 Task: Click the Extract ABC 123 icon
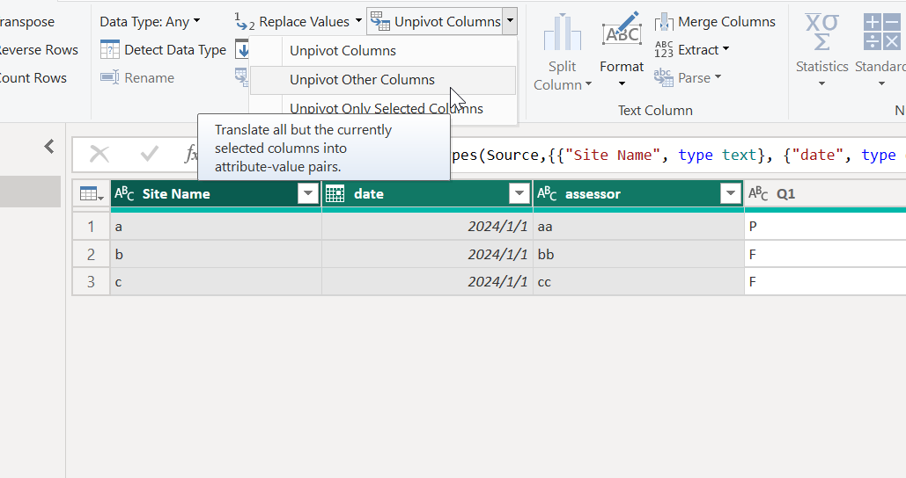pyautogui.click(x=664, y=49)
